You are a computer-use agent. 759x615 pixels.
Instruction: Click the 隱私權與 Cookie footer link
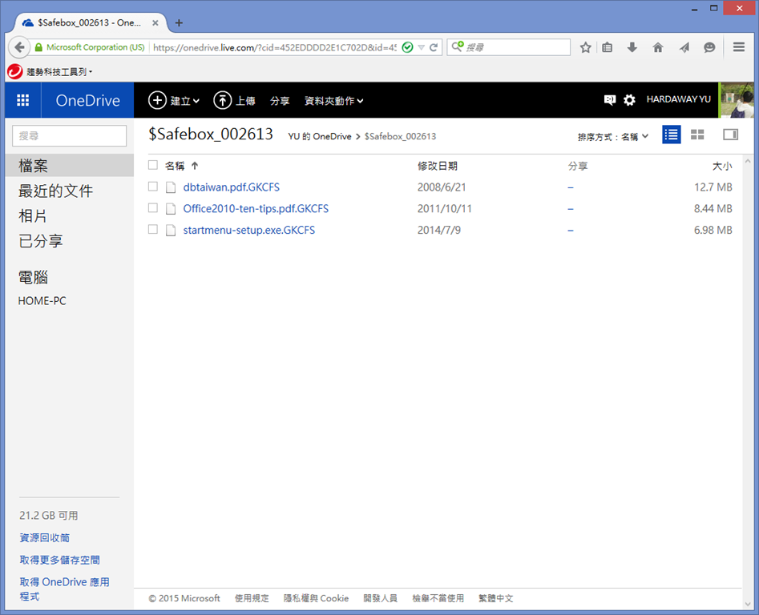316,598
